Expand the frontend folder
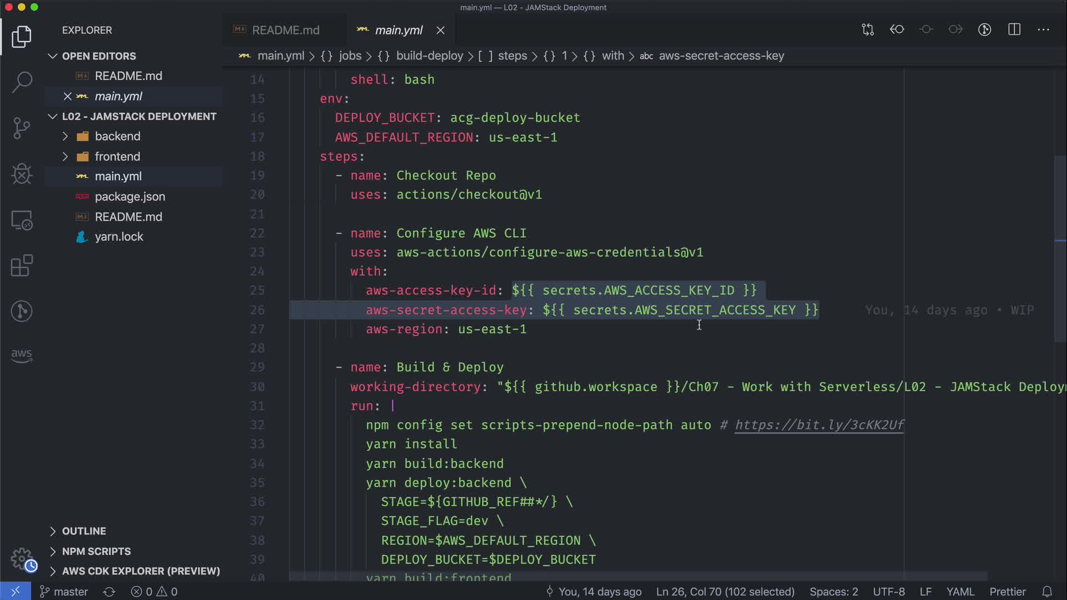 click(x=65, y=157)
